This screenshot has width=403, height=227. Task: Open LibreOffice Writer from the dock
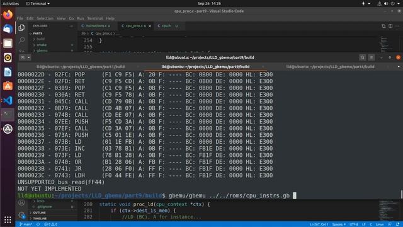8,72
